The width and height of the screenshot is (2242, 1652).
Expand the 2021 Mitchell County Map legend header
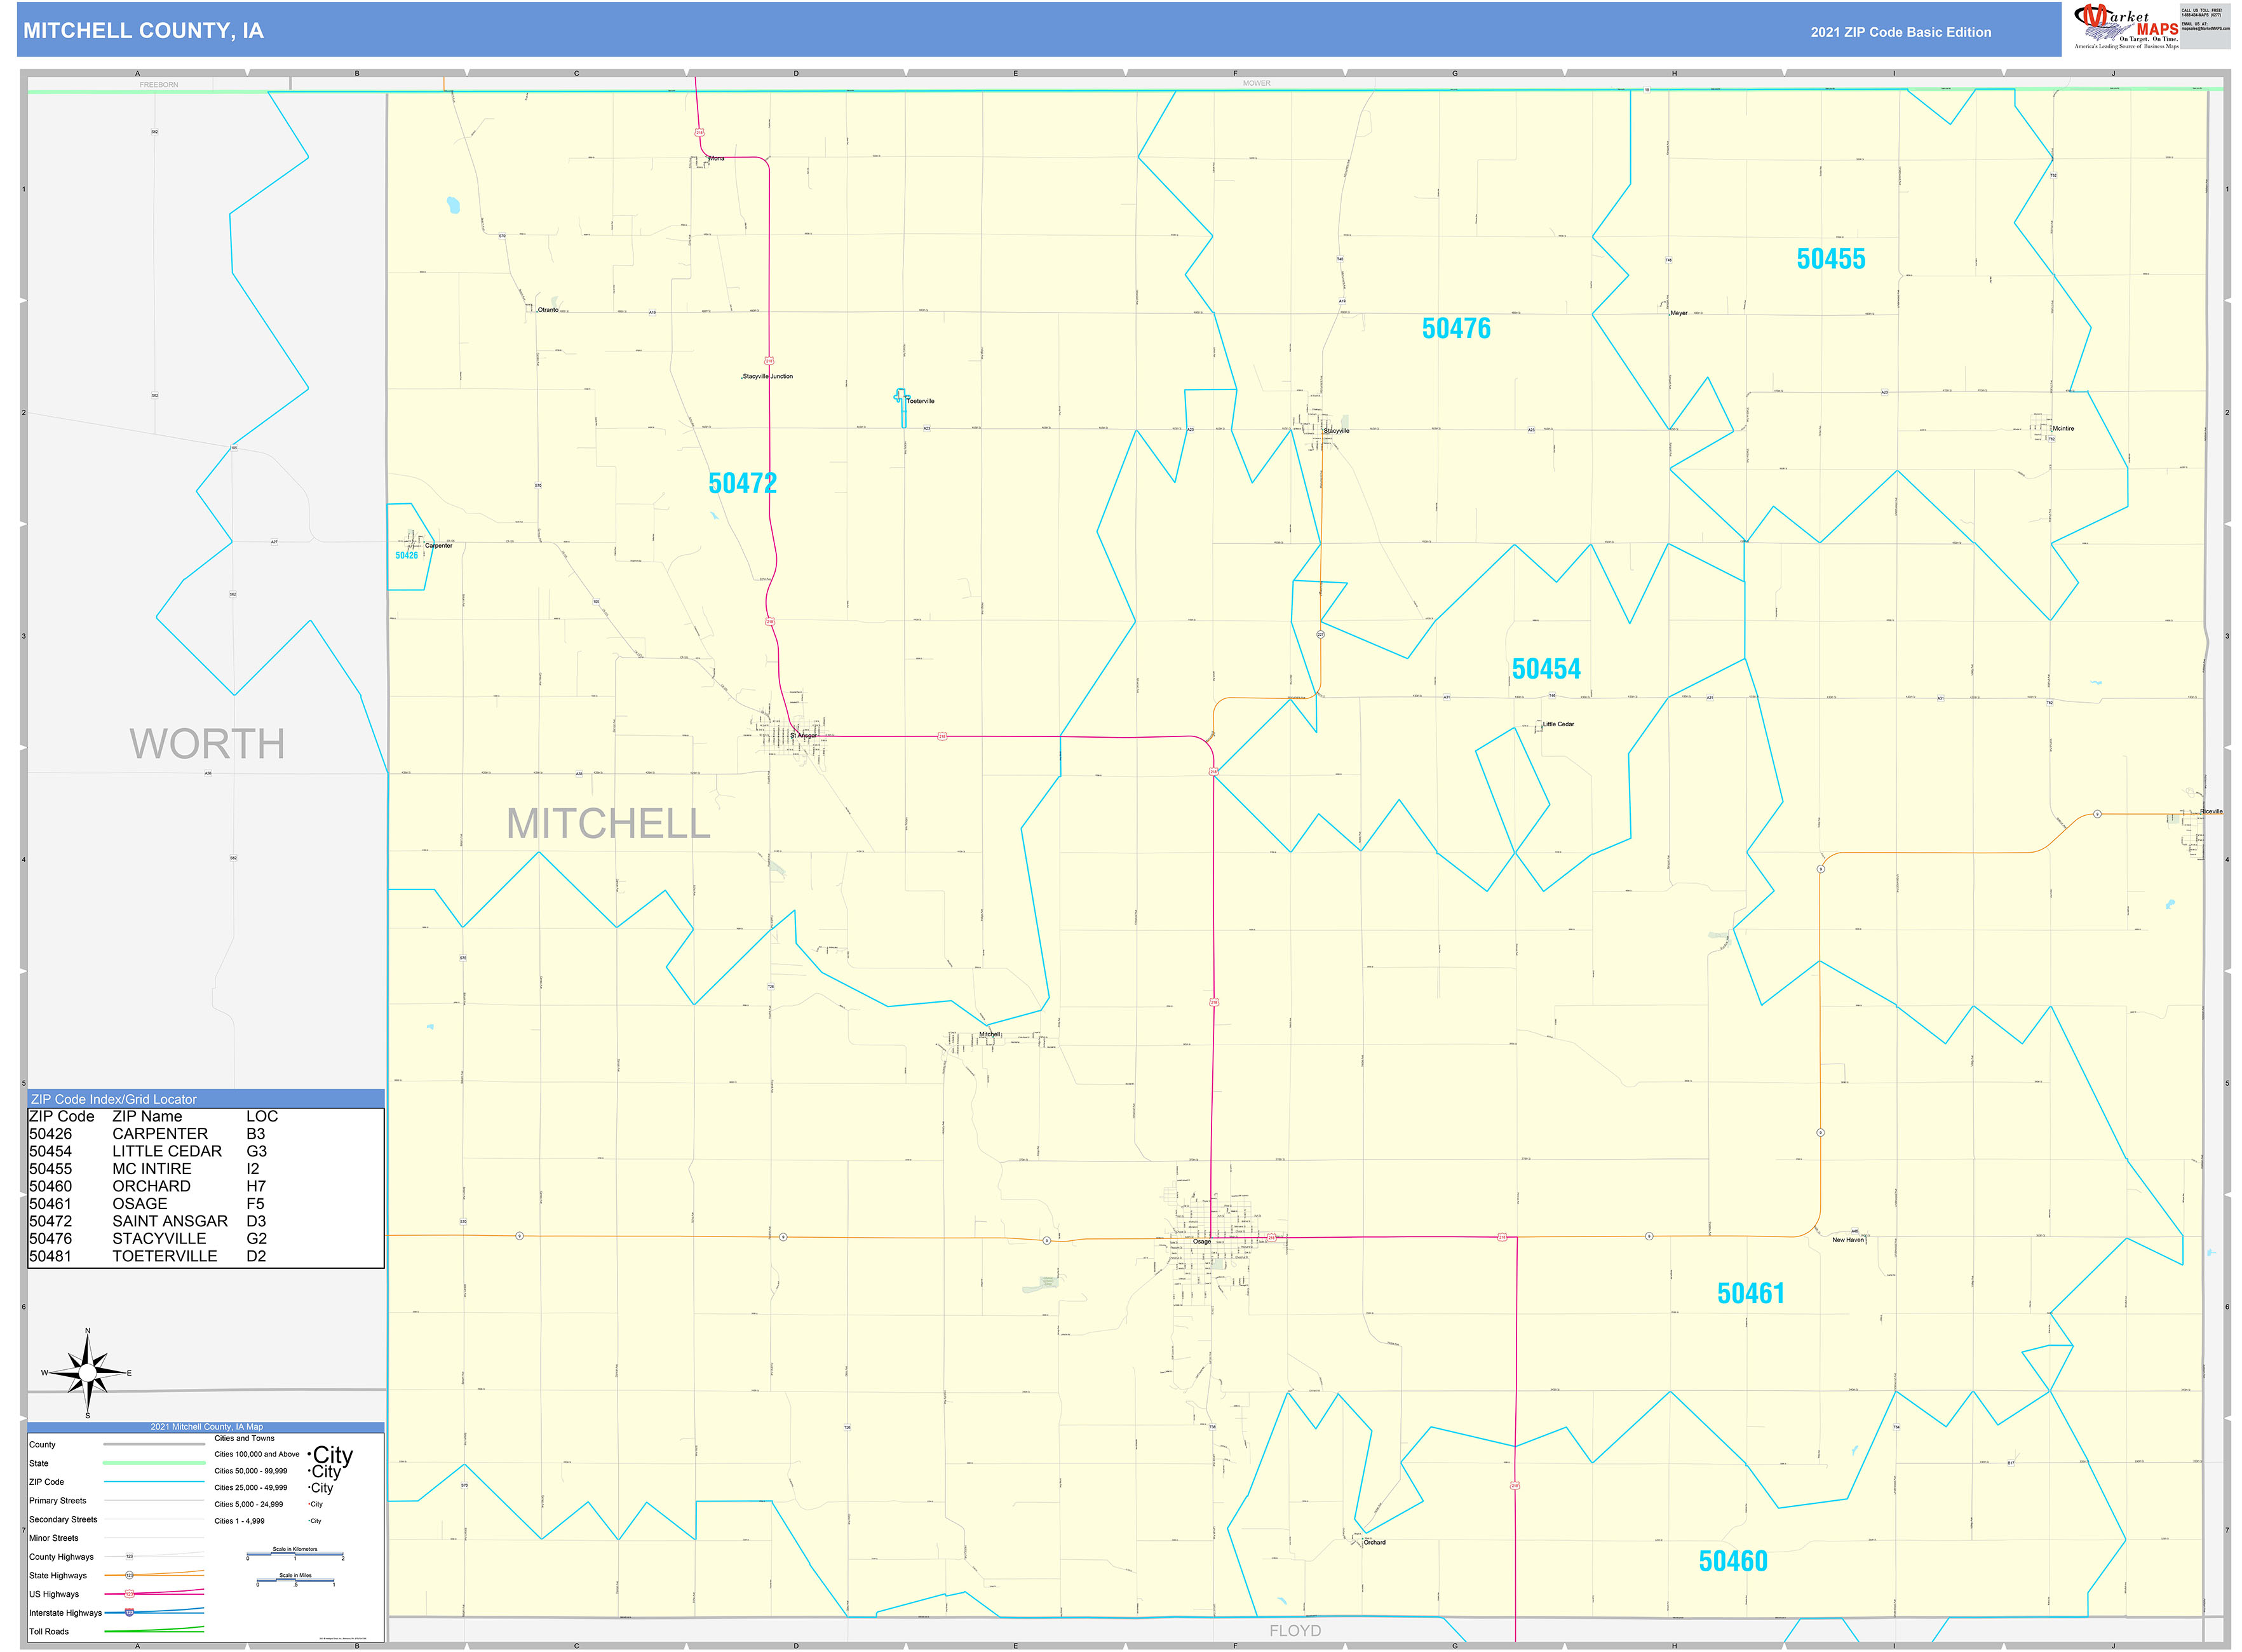pos(207,1427)
